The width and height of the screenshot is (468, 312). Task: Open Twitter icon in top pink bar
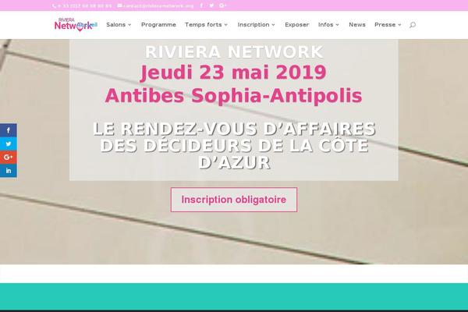coord(211,5)
